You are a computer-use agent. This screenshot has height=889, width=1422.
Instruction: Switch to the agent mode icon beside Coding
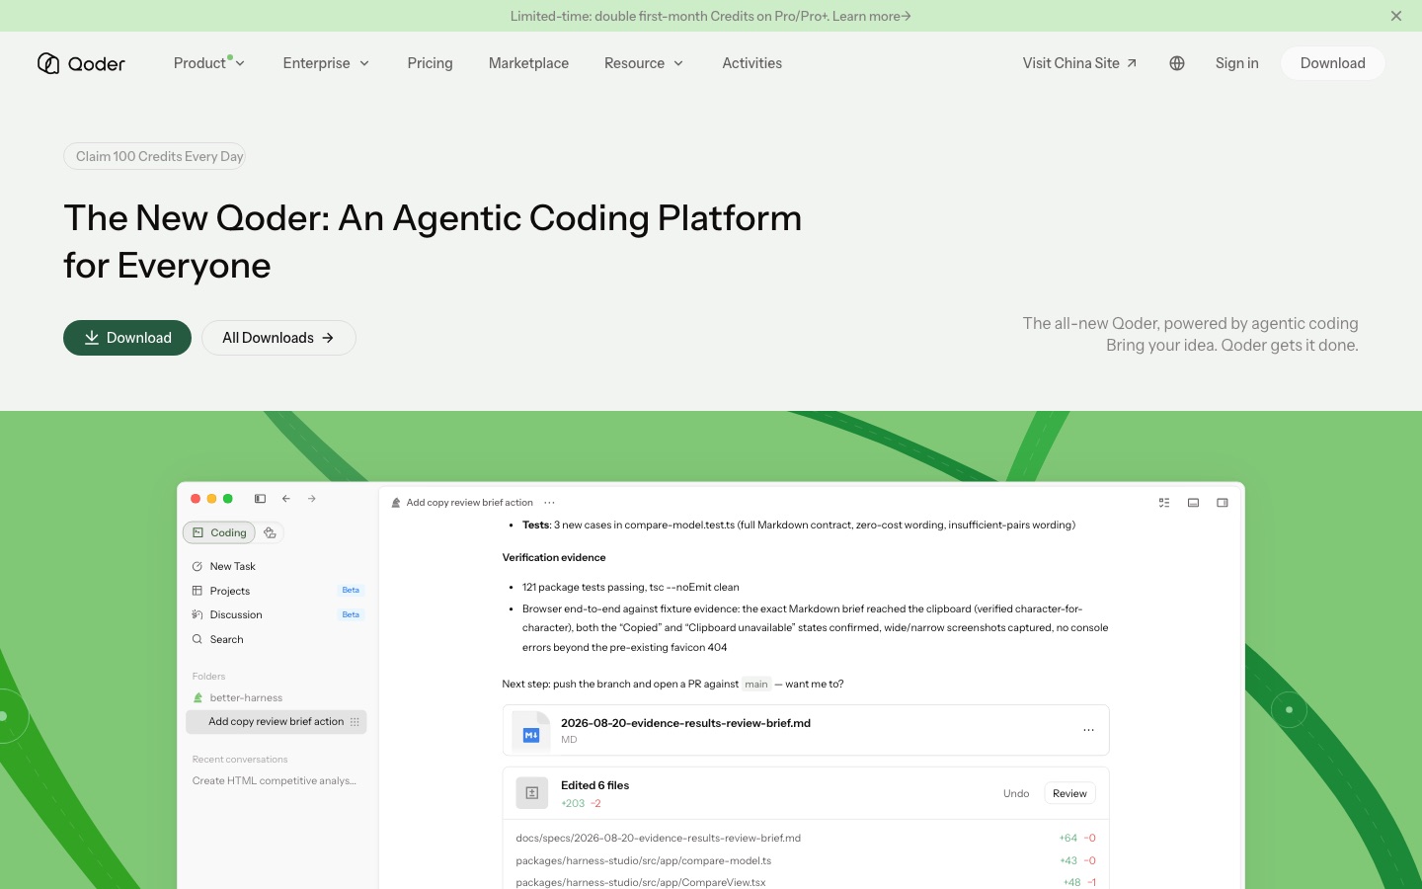(x=270, y=532)
